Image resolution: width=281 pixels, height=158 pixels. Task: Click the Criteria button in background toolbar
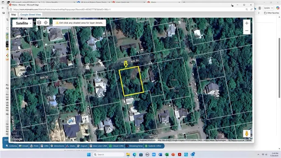[x=11, y=146]
